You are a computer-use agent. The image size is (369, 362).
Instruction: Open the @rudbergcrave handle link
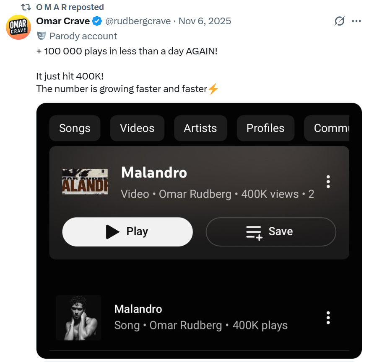coord(139,21)
